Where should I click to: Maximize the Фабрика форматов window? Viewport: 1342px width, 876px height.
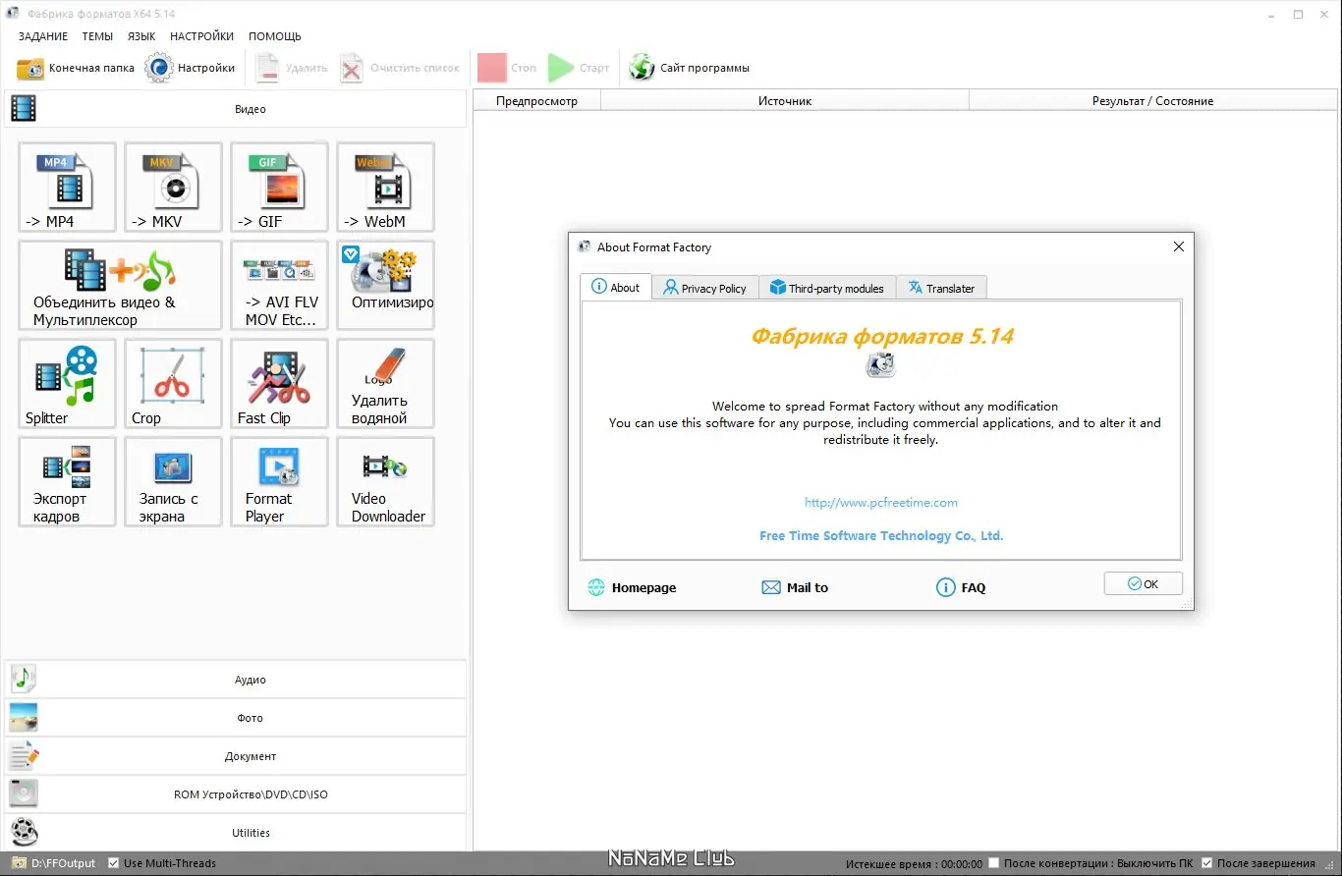(1298, 14)
